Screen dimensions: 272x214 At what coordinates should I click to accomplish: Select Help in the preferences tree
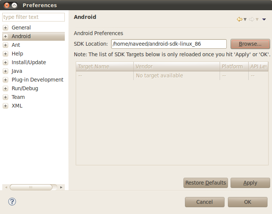[17, 54]
